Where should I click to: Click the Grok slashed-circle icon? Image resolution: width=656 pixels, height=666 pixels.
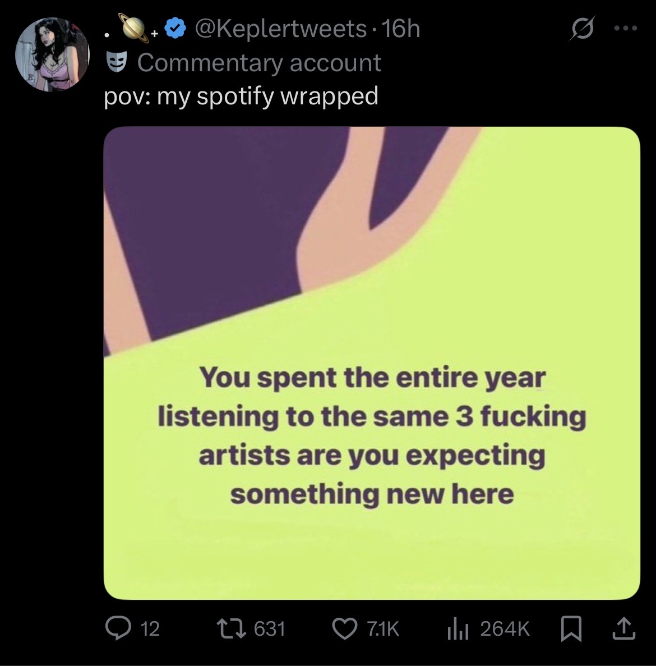coord(581,30)
